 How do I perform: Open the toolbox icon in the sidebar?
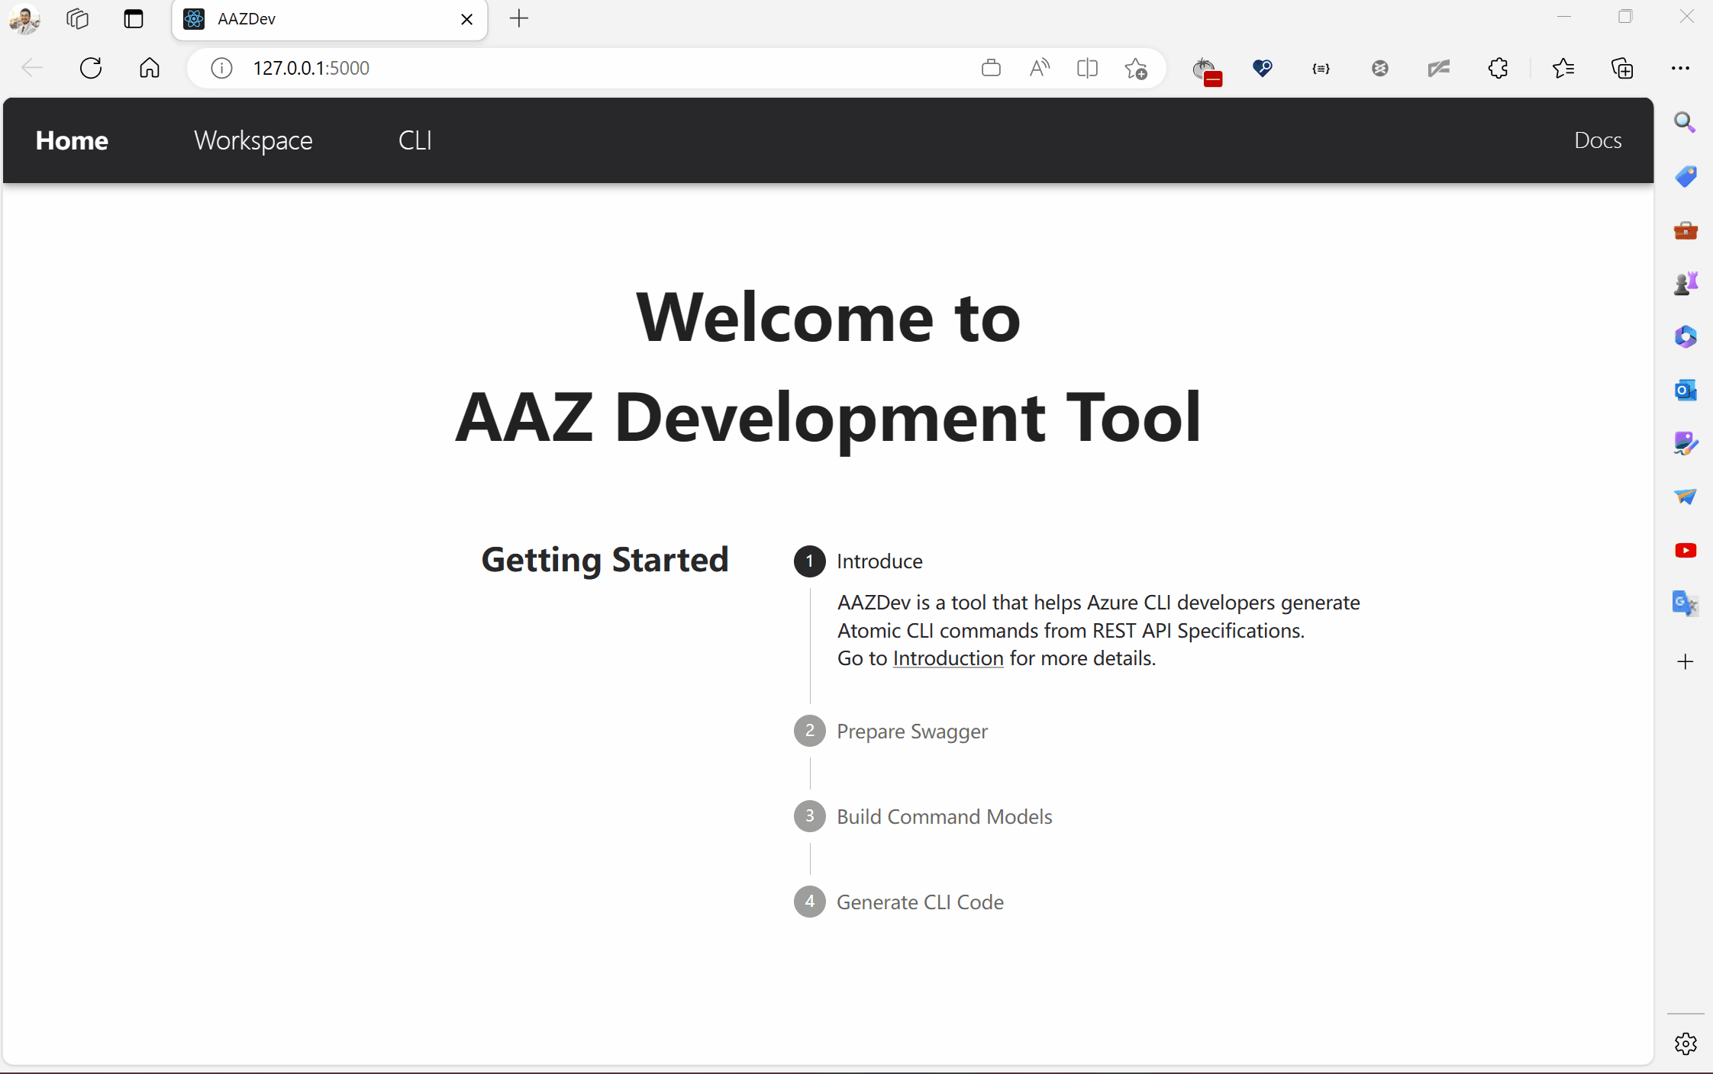coord(1686,230)
